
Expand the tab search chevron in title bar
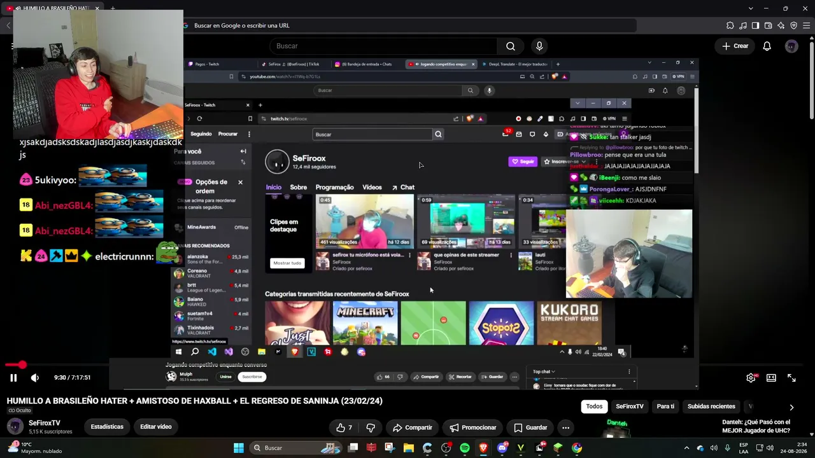click(751, 8)
